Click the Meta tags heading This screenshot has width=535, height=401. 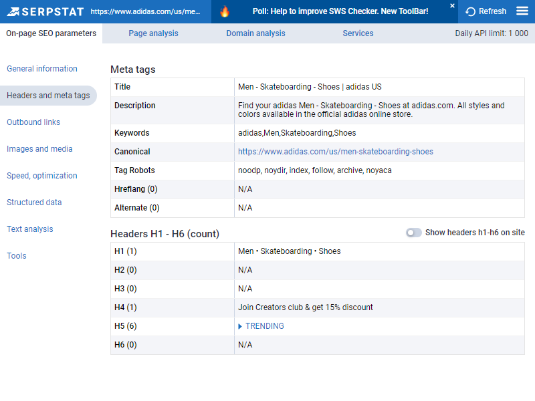pos(132,70)
